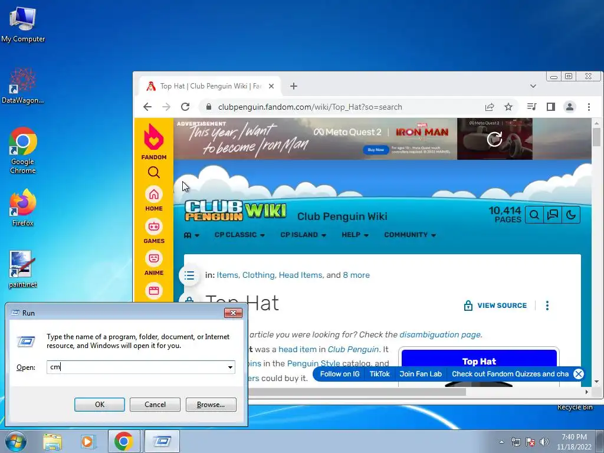Open the My Computer desktop icon
The image size is (604, 453).
click(x=23, y=24)
